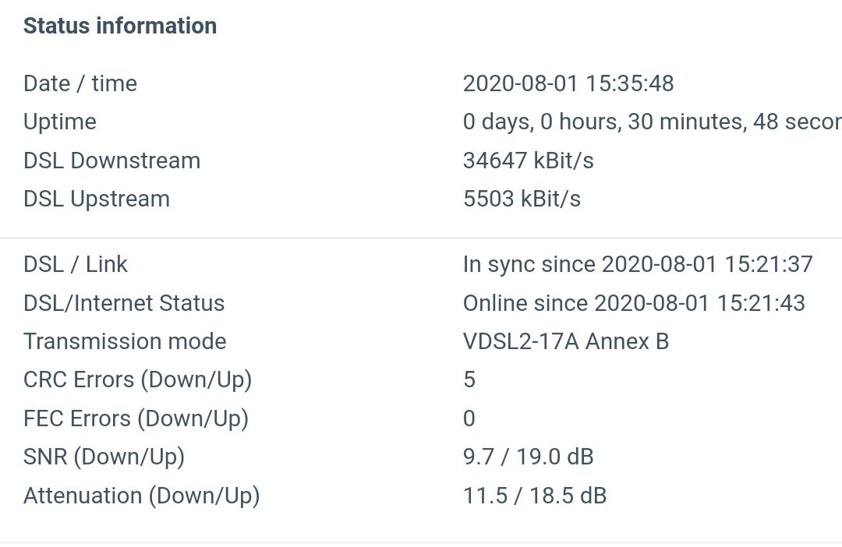This screenshot has width=842, height=547.
Task: Click the Online since timestamp text
Action: click(634, 303)
